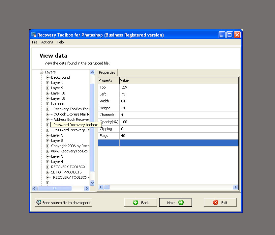275x235 pixels.
Task: Click the Height property row label
Action: click(105, 108)
